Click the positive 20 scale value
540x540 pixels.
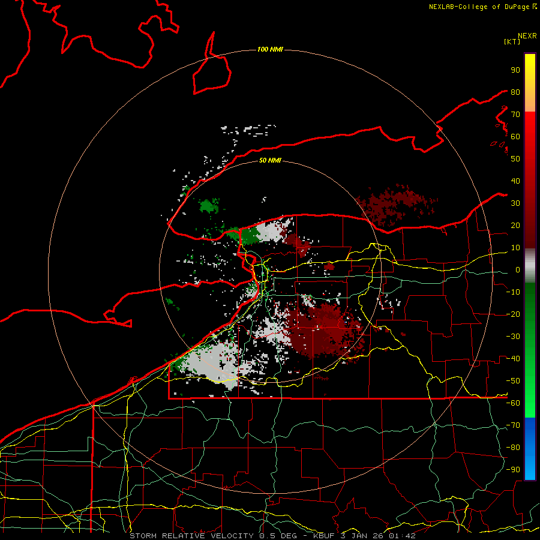tap(515, 225)
